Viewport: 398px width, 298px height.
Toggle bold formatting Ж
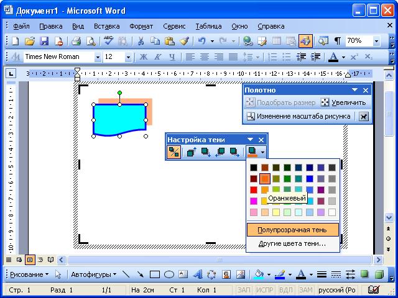tap(144, 56)
